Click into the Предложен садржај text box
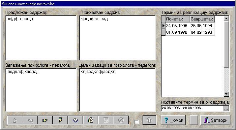This screenshot has height=130, width=236. [x=41, y=38]
